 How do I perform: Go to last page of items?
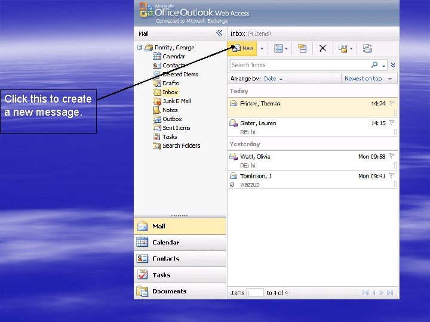click(390, 293)
